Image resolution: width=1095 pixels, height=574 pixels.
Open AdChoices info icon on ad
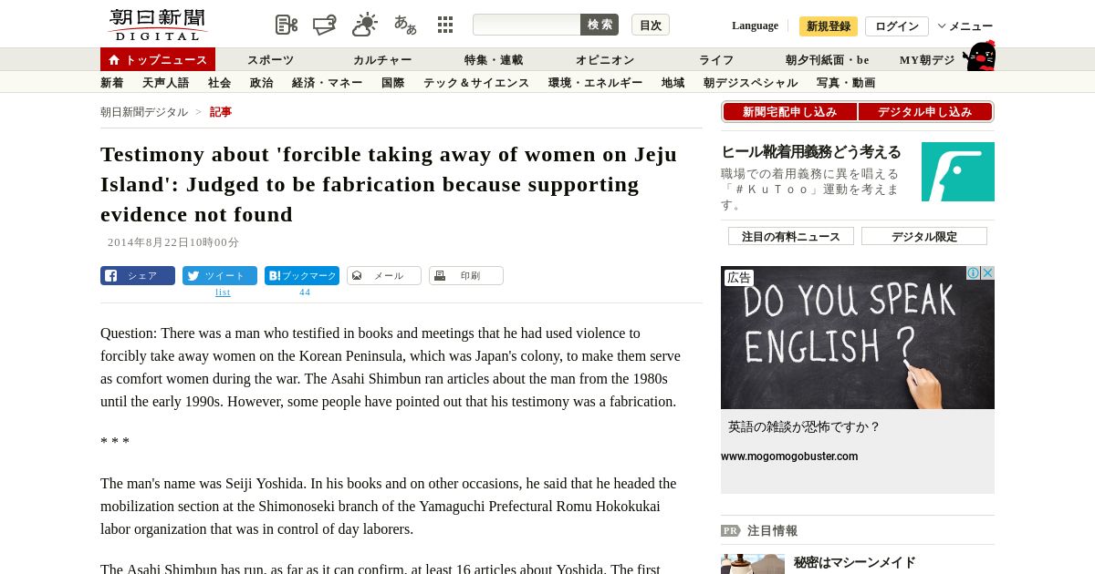click(x=974, y=273)
